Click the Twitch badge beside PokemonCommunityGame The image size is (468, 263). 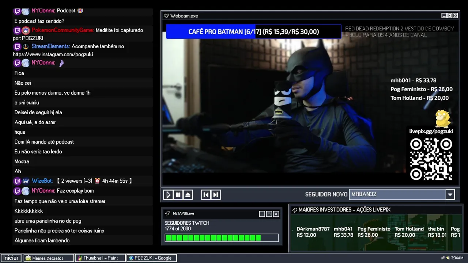pyautogui.click(x=17, y=30)
